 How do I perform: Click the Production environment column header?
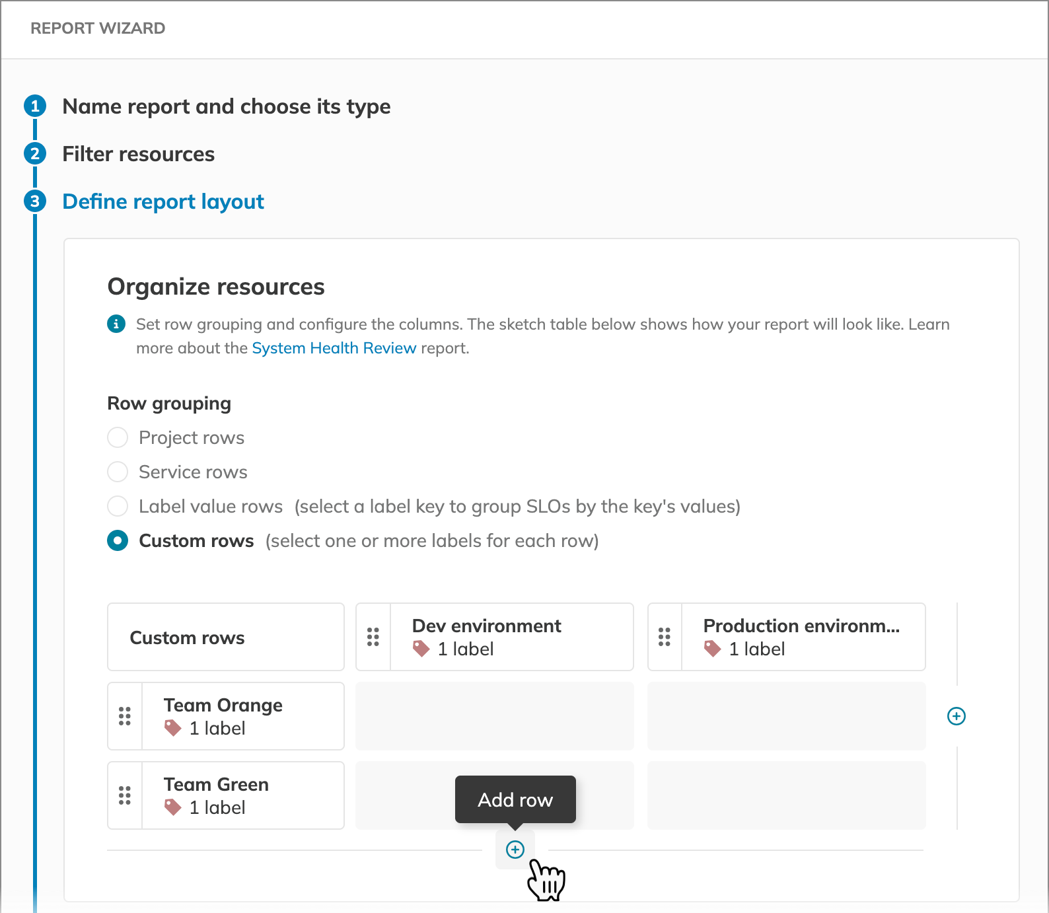[x=802, y=637]
